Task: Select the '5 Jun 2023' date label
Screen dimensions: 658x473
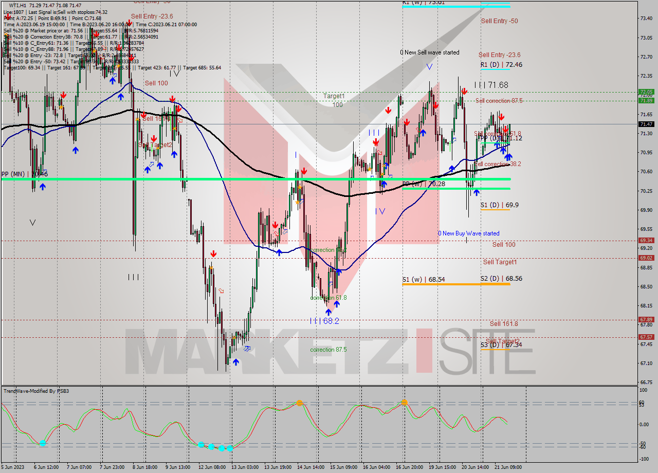Action: coord(13,467)
